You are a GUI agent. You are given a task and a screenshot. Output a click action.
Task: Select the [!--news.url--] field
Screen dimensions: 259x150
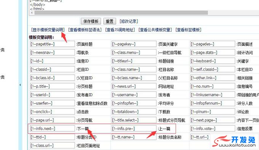point(134,86)
